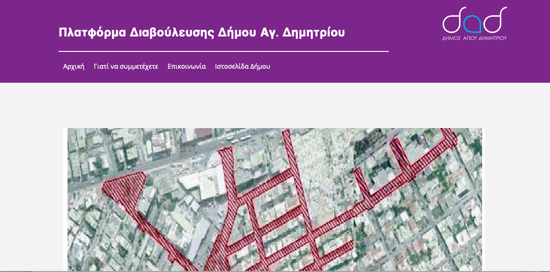This screenshot has height=272, width=550.
Task: Click the white divider line under the title
Action: pyautogui.click(x=223, y=51)
